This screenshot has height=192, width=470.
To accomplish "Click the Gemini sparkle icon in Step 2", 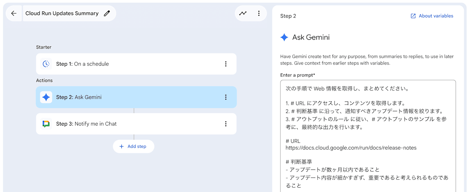I will point(46,97).
